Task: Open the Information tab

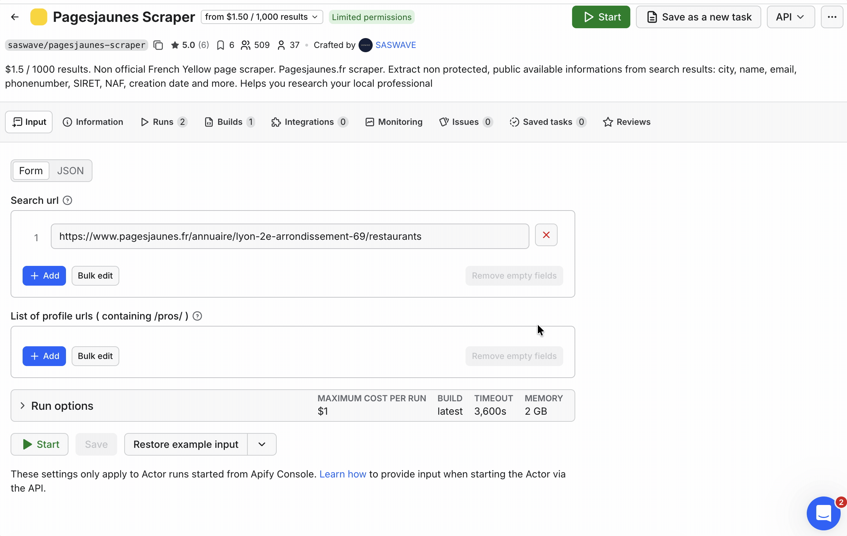Action: pyautogui.click(x=93, y=122)
